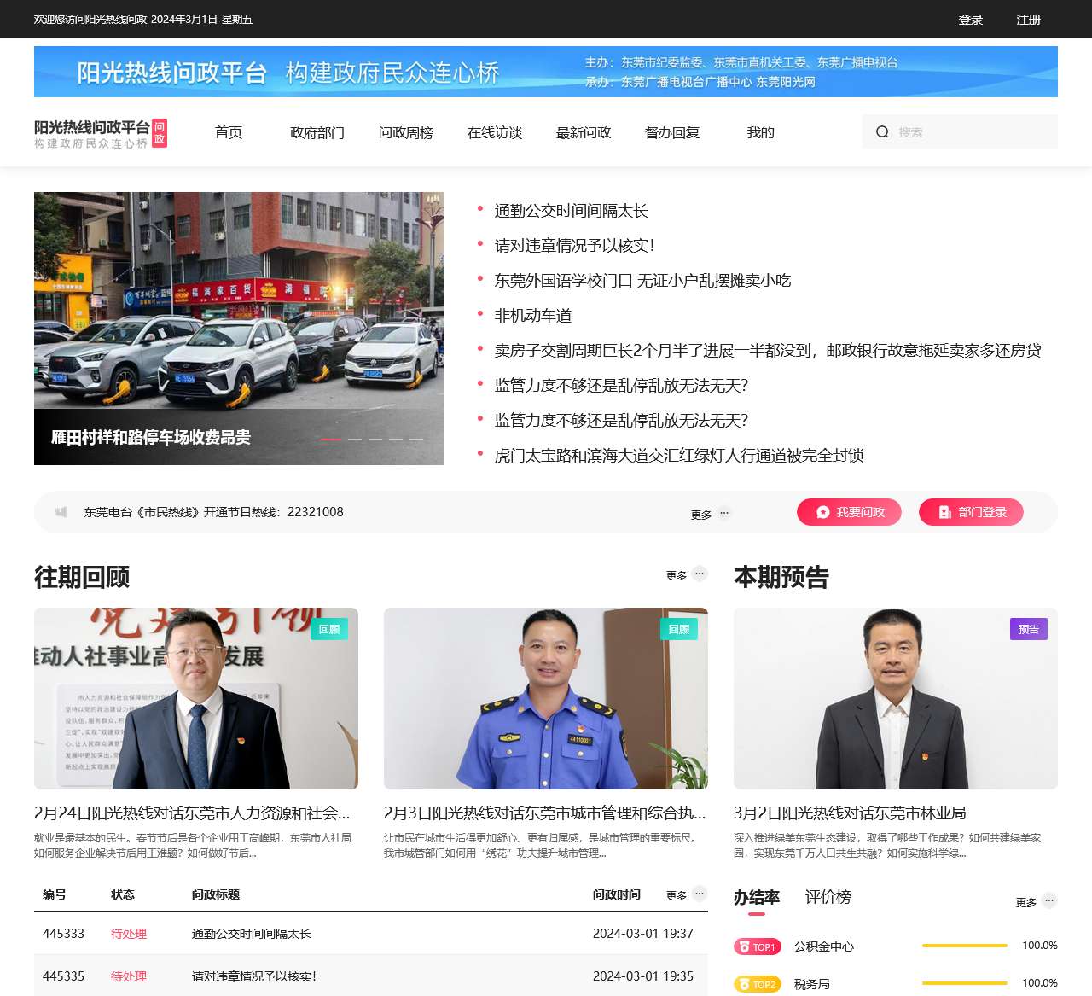Open 我的 menu item
This screenshot has width=1092, height=996.
pos(761,132)
